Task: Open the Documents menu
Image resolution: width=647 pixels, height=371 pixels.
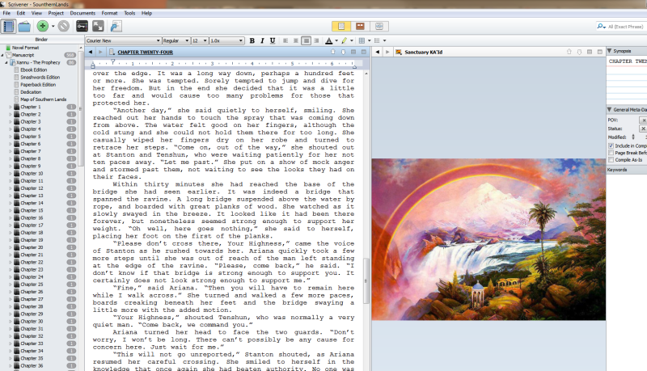Action: click(82, 13)
